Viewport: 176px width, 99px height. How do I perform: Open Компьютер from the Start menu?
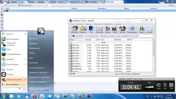[x=34, y=63]
